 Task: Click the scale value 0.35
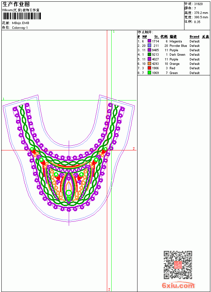[197, 22]
